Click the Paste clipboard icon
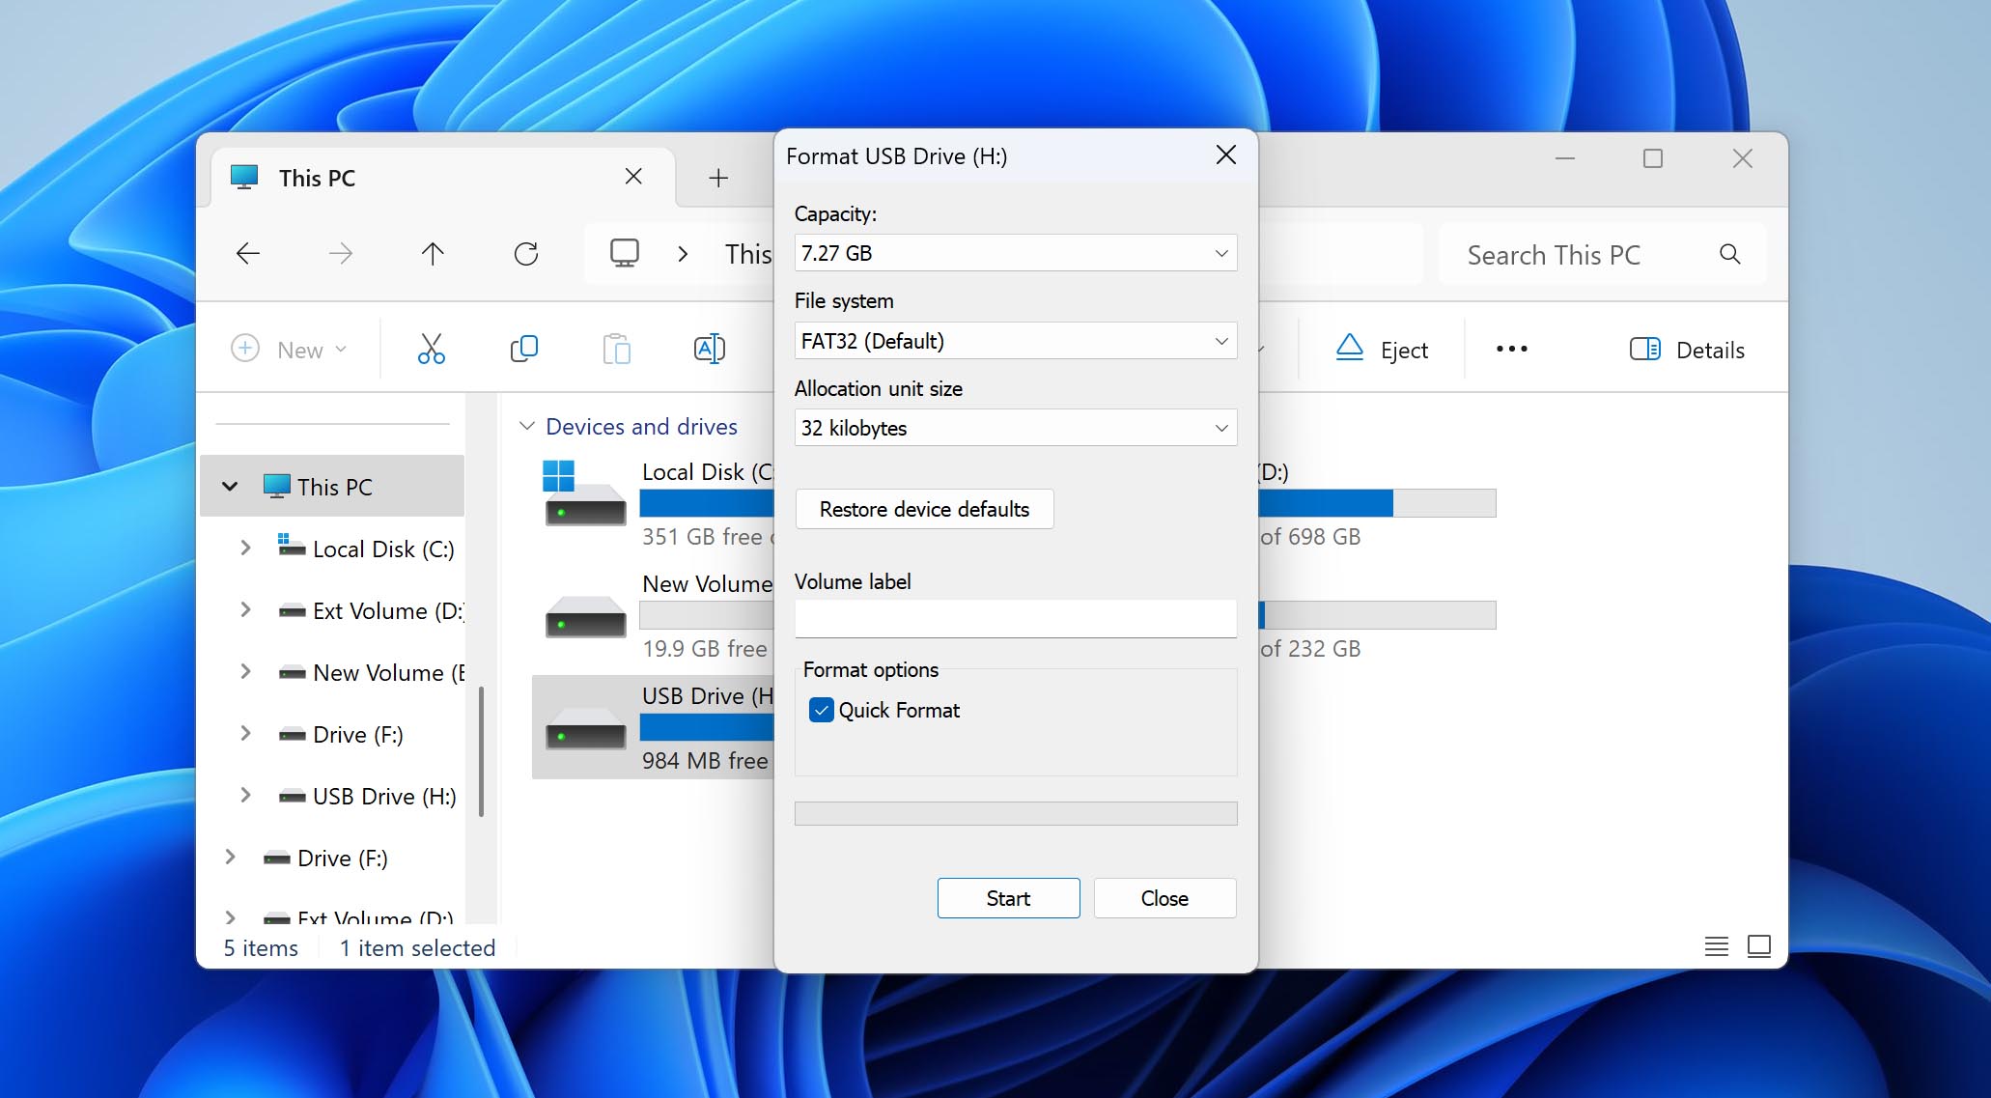1991x1098 pixels. [x=616, y=349]
